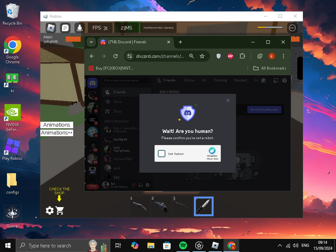Click Send Friend Request button
The image size is (336, 252).
tap(264, 110)
